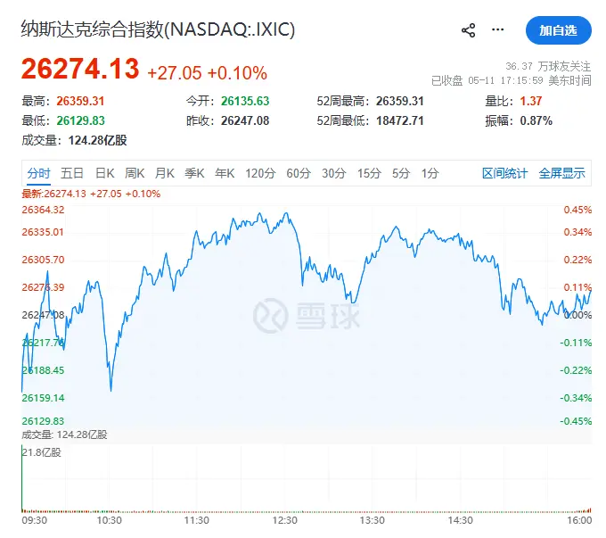Viewport: 606px width, 538px height.
Task: Click the 最高 value 26359.31
Action: click(x=80, y=101)
